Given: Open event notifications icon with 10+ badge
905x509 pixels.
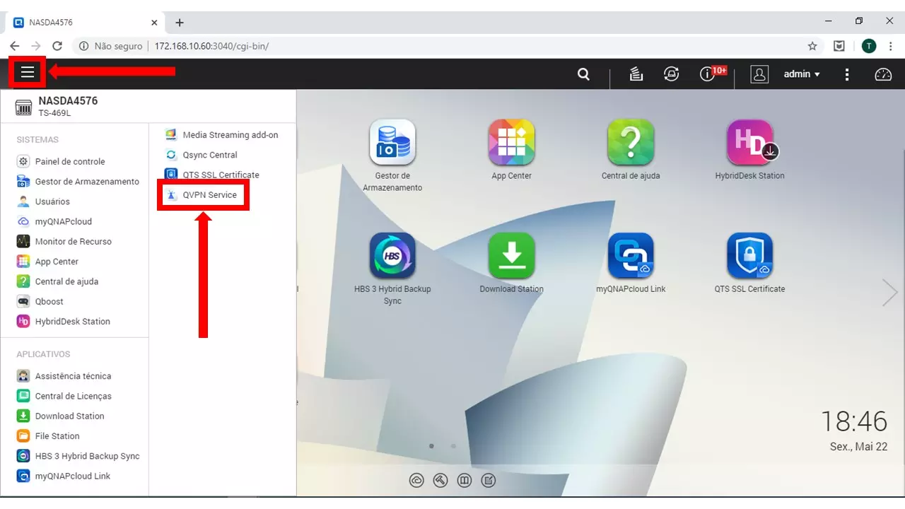Looking at the screenshot, I should tap(709, 74).
